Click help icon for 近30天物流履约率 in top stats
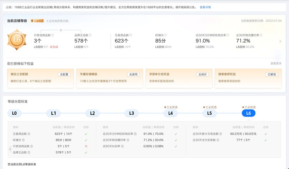The image size is (289, 169). coord(261,35)
